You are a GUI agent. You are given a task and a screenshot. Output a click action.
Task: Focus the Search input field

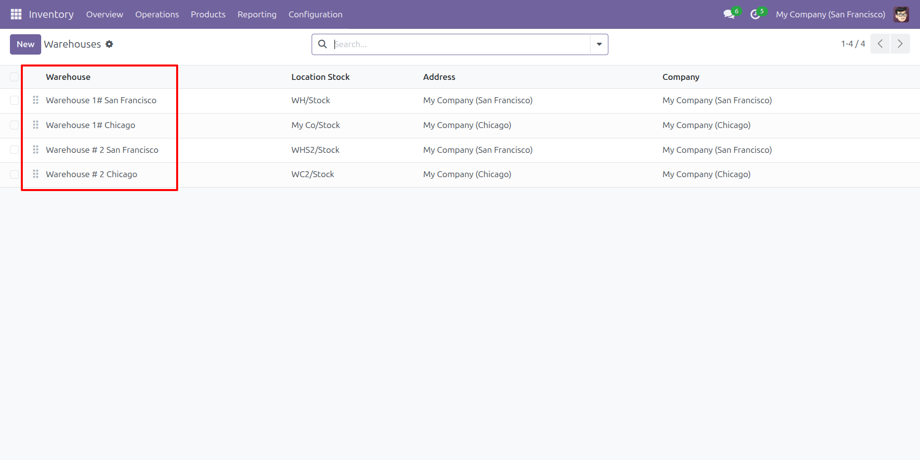[x=461, y=44]
